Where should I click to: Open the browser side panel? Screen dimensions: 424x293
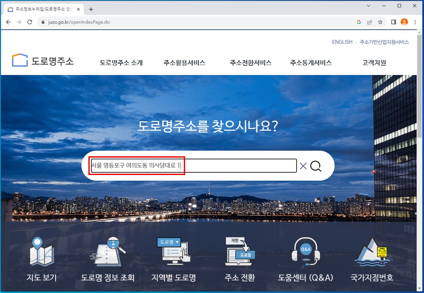point(393,22)
